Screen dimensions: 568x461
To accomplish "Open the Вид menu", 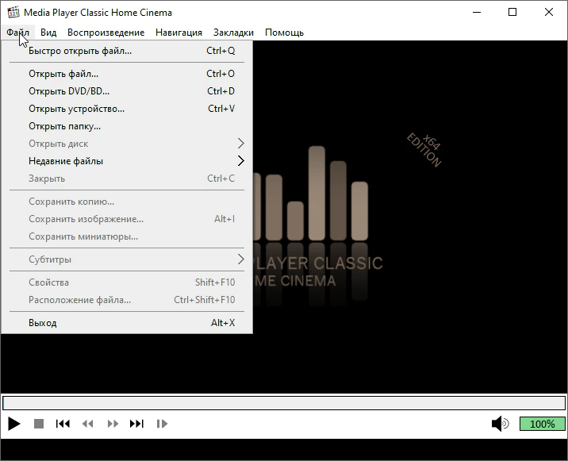I will coord(48,33).
